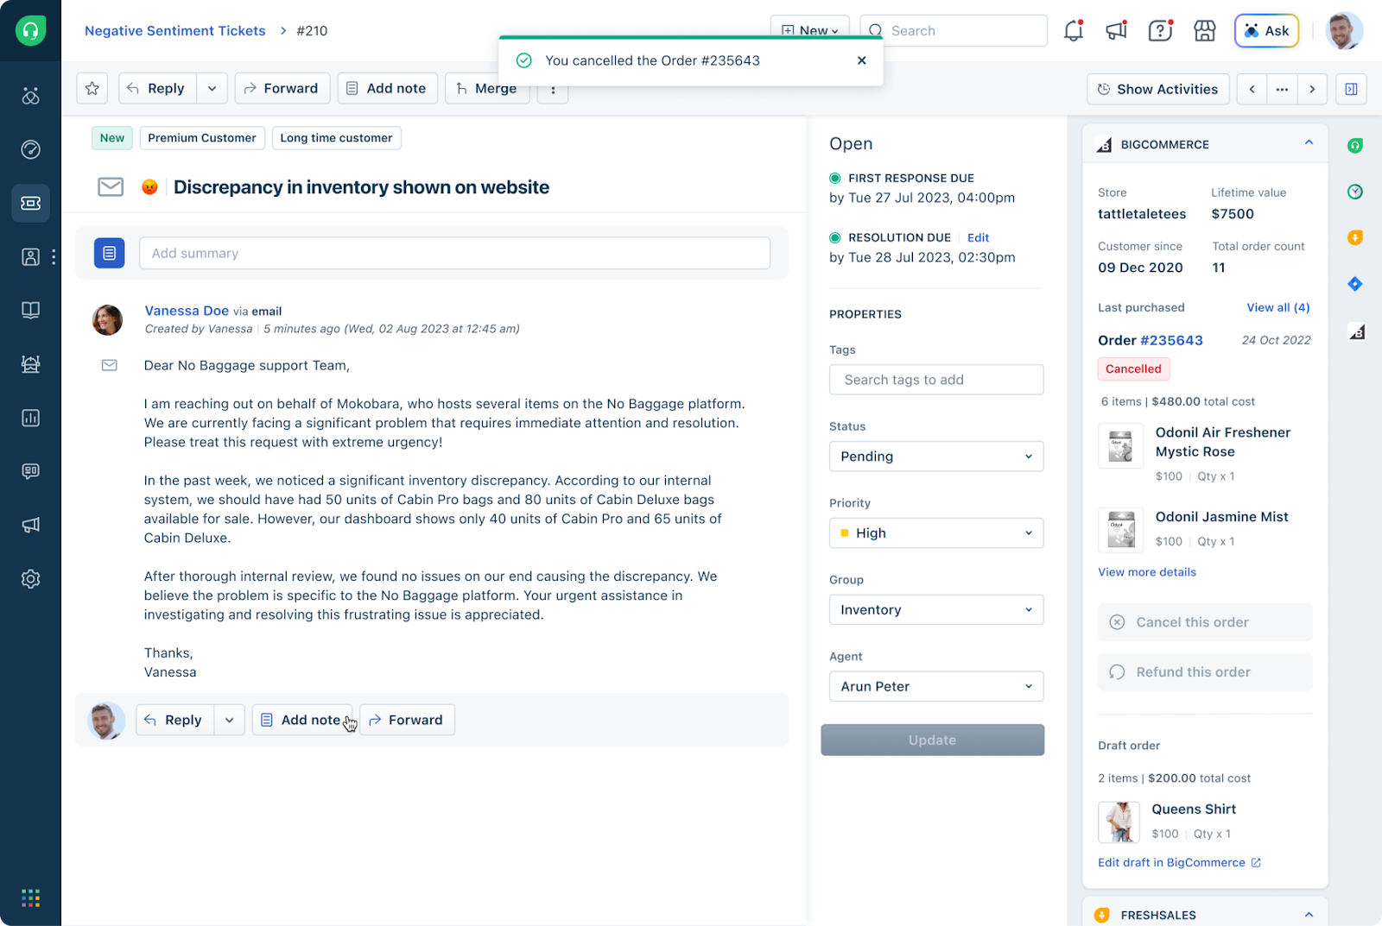Click the green Freshdesk app icon on right rail
Viewport: 1382px width, 926px height.
(x=1355, y=145)
